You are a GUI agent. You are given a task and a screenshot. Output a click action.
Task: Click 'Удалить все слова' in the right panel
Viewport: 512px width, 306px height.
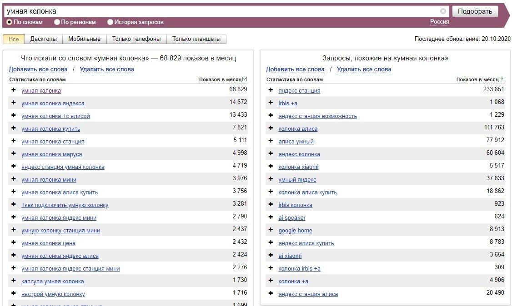coord(364,69)
